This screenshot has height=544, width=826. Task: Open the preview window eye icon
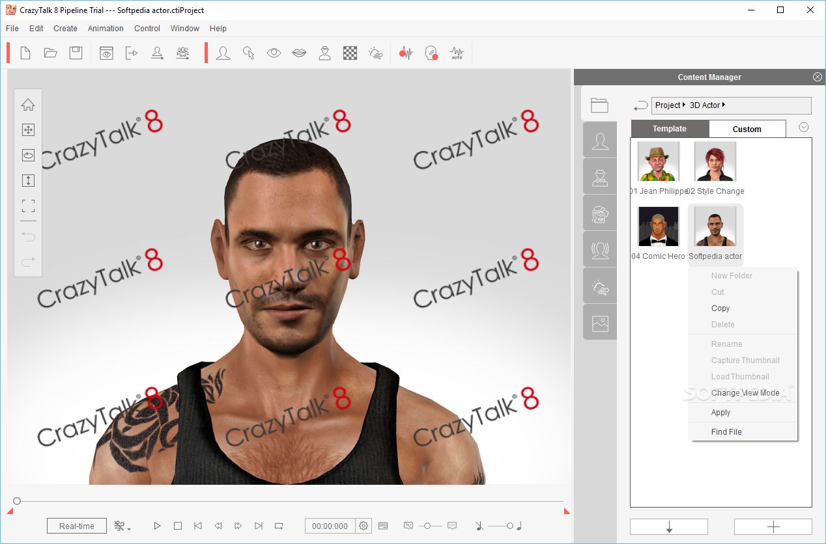point(106,53)
